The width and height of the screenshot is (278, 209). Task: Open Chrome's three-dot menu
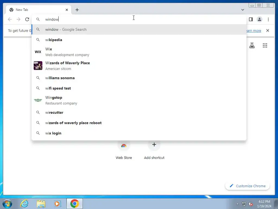click(268, 19)
